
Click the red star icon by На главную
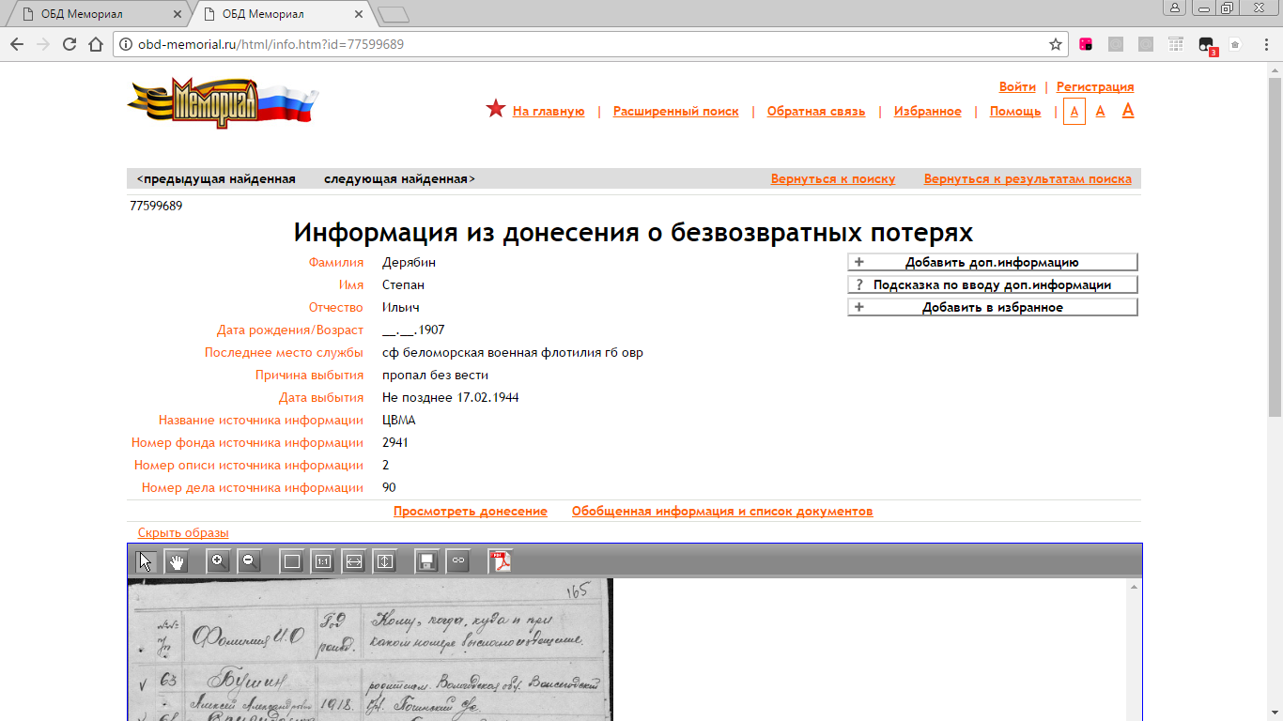(x=496, y=109)
